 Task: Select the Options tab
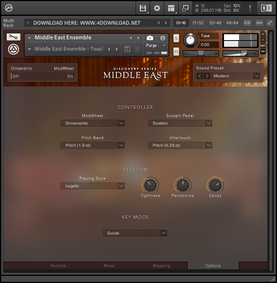click(x=213, y=266)
